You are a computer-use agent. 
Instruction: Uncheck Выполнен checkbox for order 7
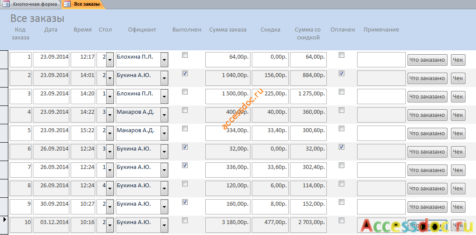click(185, 165)
